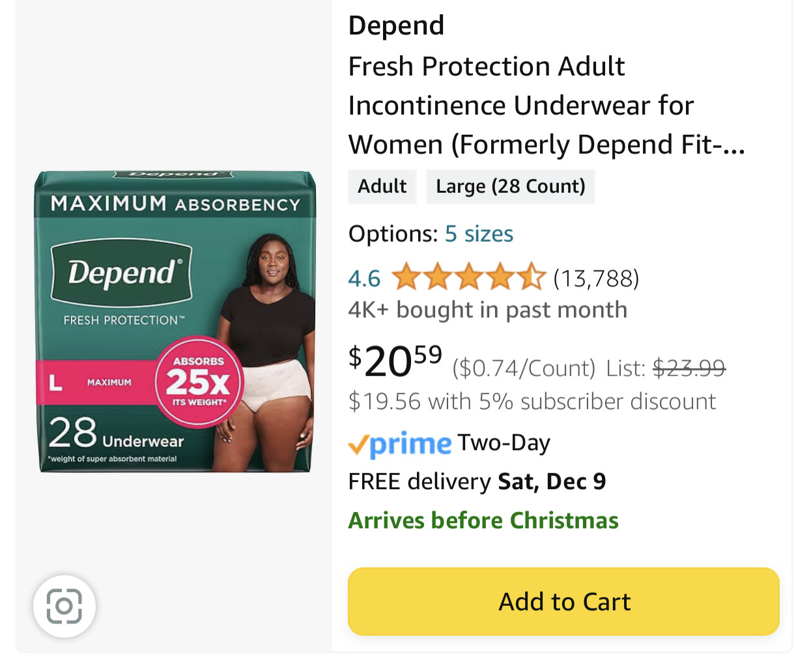Viewport: 809px width, 667px height.
Task: Open the 13,788 reviews count
Action: click(x=596, y=279)
